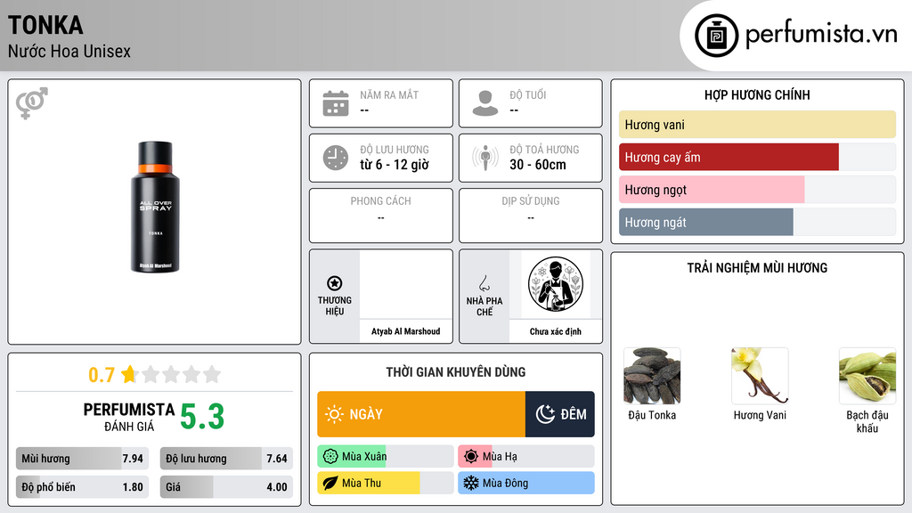This screenshot has width=912, height=513.
Task: Click the Mùa Thu season bar
Action: 385,483
